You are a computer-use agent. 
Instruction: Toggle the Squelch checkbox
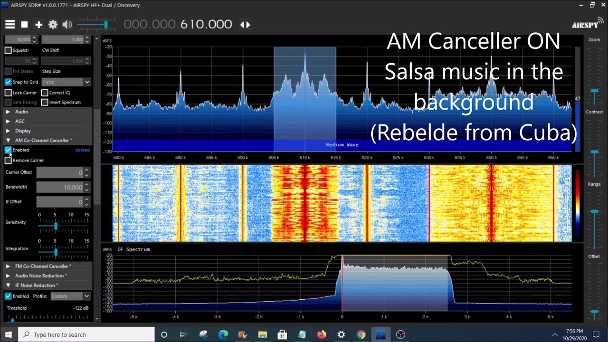8,50
